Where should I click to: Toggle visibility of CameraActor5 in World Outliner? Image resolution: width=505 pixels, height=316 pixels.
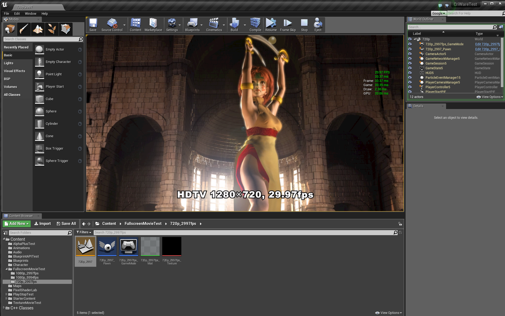click(410, 54)
